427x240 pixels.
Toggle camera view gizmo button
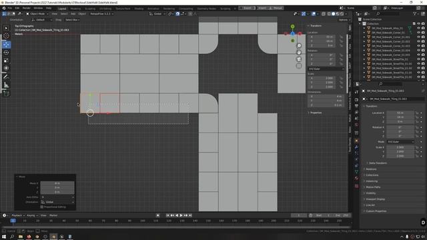299,59
